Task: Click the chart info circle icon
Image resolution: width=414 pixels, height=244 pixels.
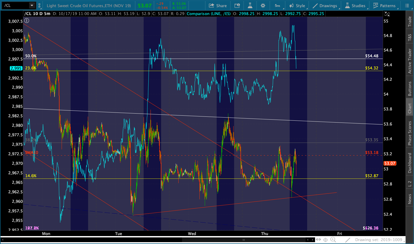Action: [x=27, y=21]
